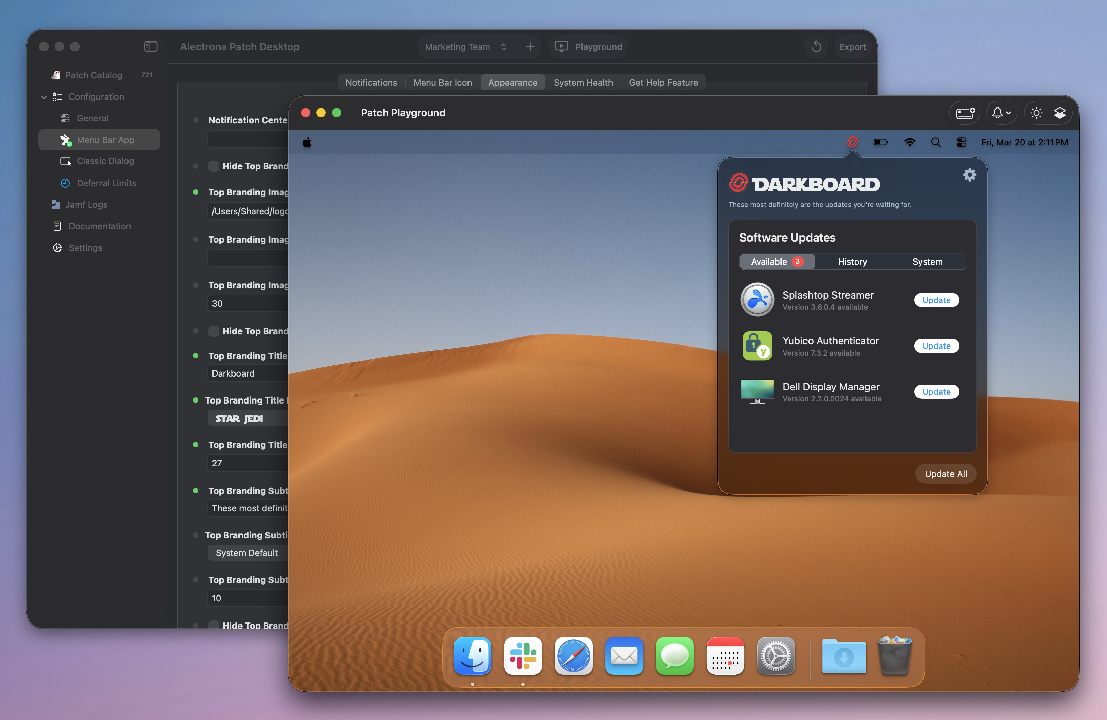Open the STAR JEDI font dropdown
The width and height of the screenshot is (1107, 720).
click(x=248, y=418)
